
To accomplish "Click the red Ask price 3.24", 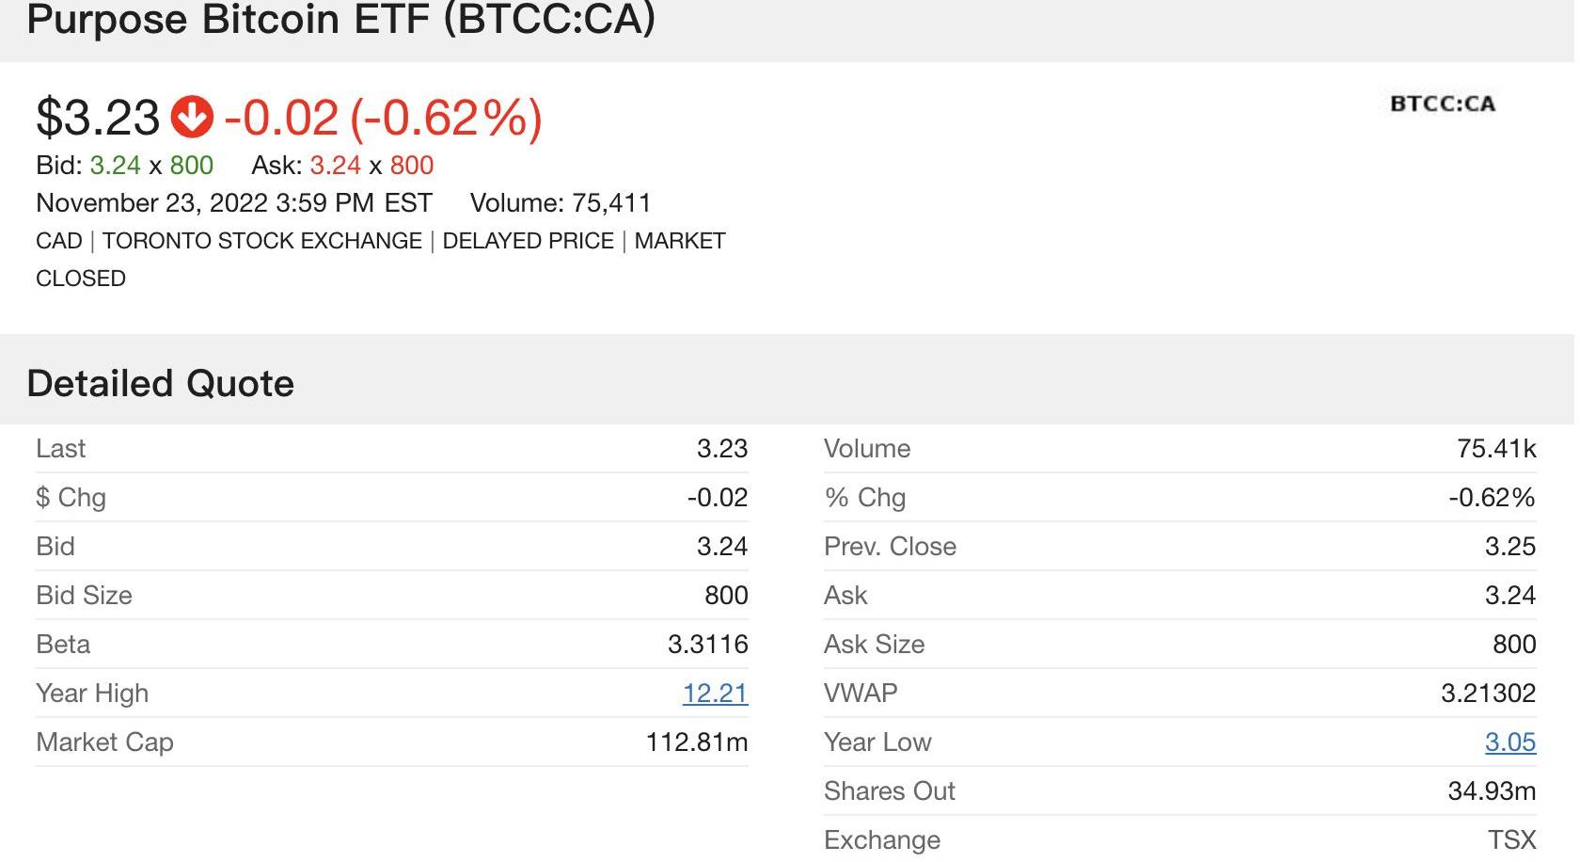I will click(x=336, y=166).
